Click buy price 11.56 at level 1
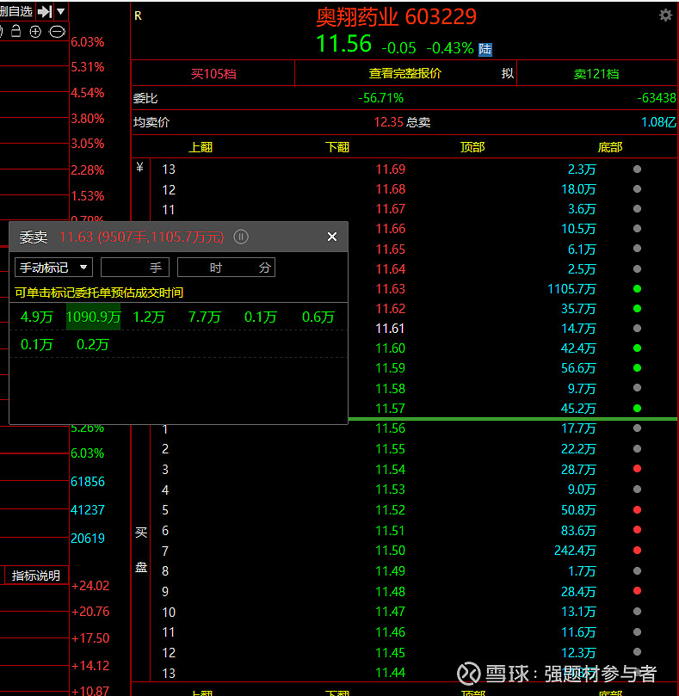679x696 pixels. point(391,428)
